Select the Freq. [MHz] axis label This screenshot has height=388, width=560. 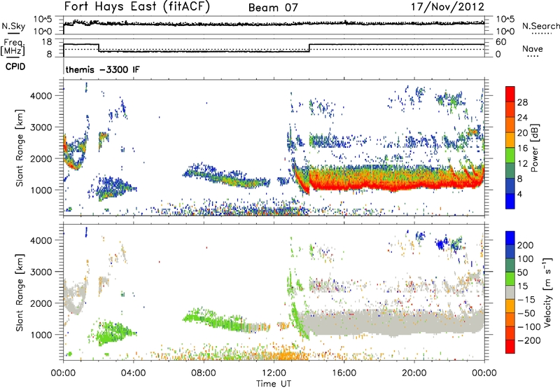pyautogui.click(x=13, y=47)
